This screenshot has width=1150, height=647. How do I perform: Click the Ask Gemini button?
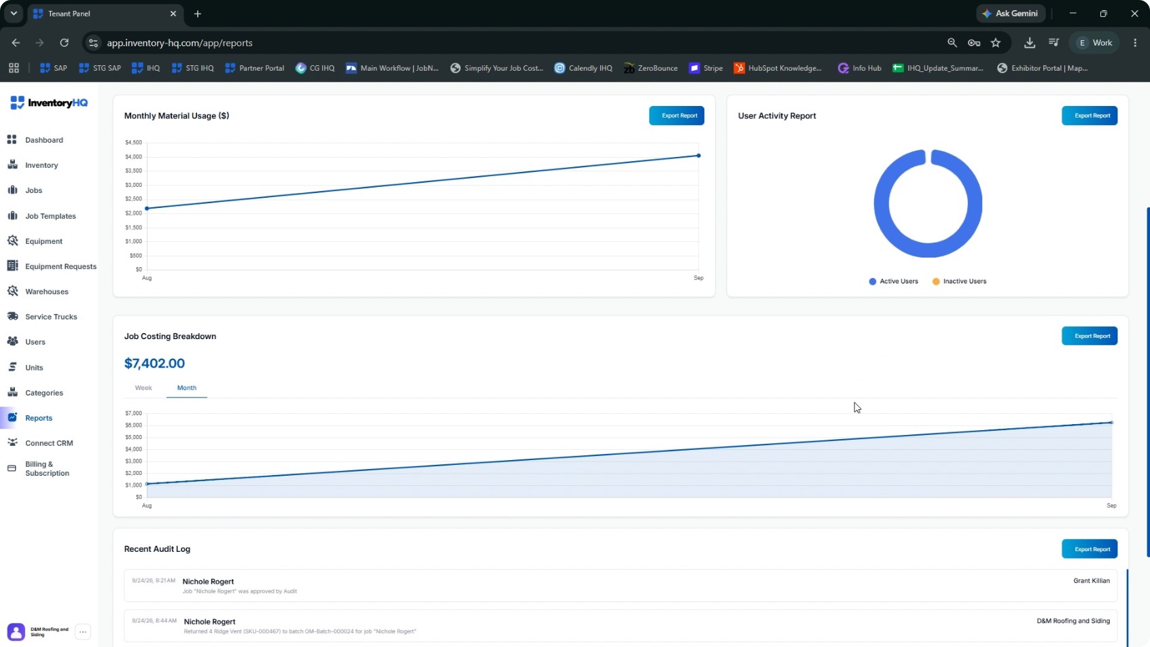[1011, 14]
